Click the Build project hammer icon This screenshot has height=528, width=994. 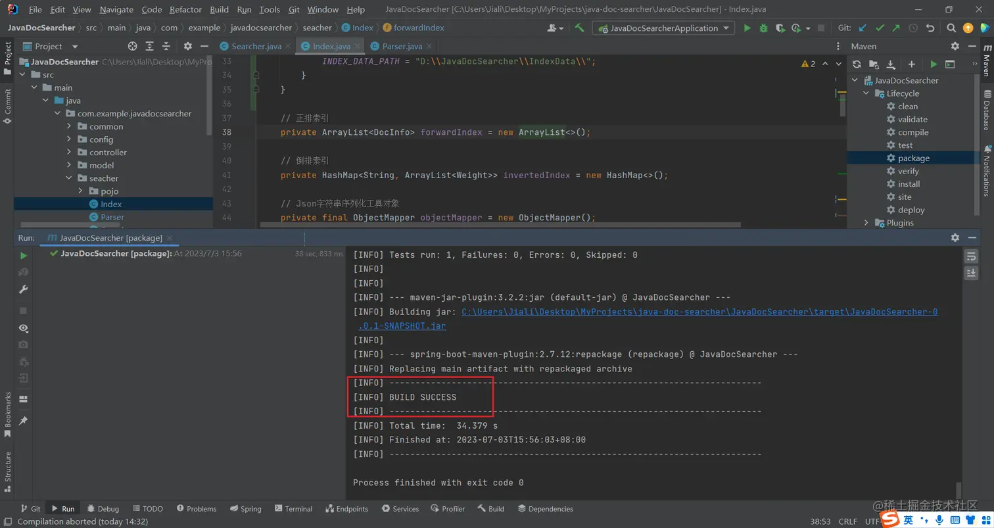pos(579,28)
